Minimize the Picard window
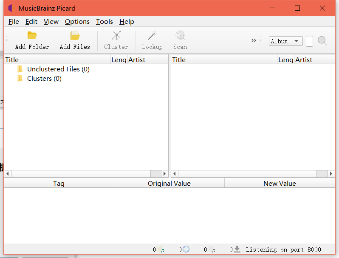 [x=273, y=8]
